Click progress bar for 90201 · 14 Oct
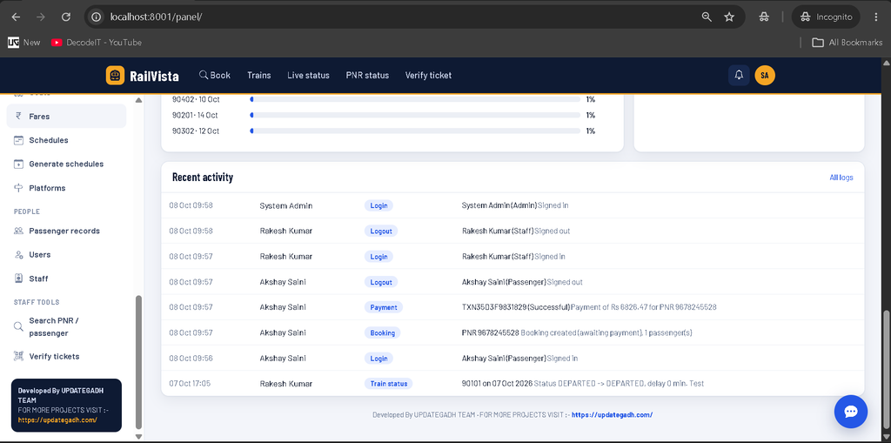The height and width of the screenshot is (443, 891). pos(415,115)
